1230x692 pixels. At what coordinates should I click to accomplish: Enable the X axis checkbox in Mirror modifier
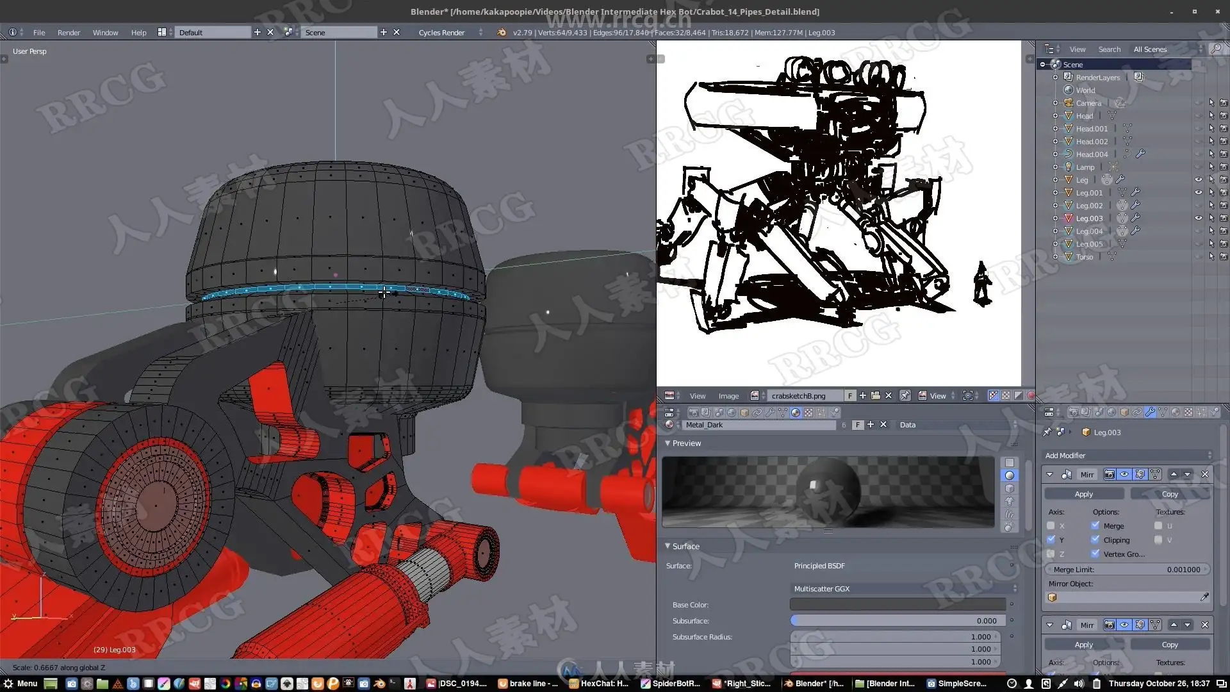pos(1051,526)
